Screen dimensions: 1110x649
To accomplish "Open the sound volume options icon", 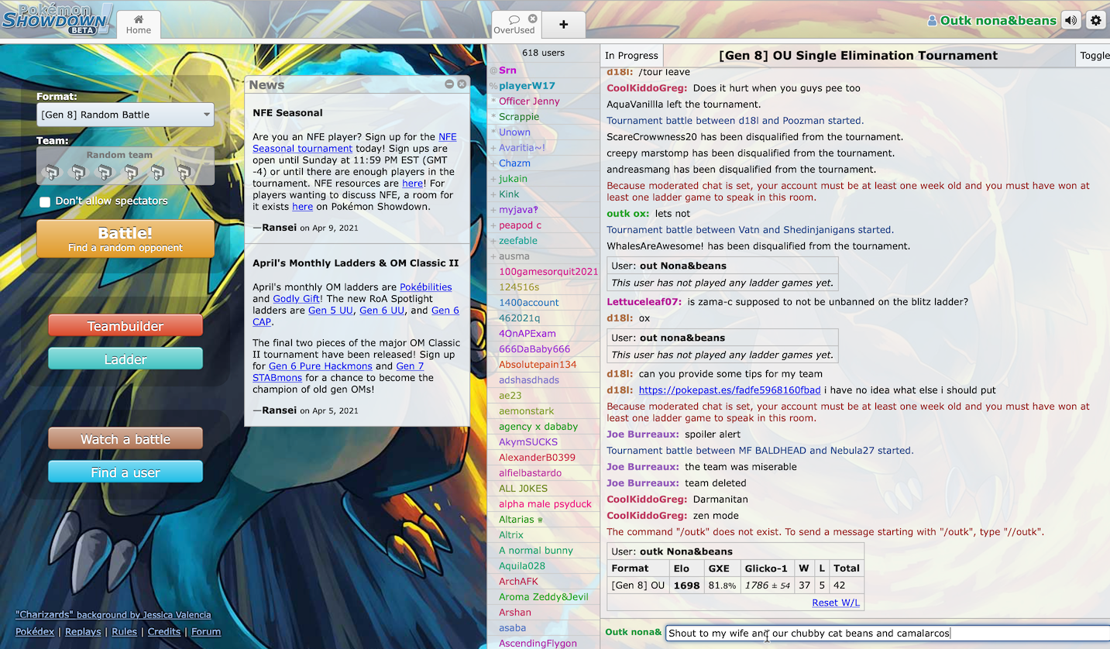I will pos(1071,21).
